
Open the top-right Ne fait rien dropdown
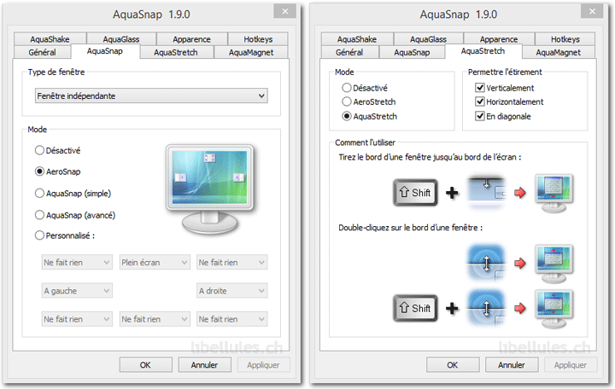click(231, 263)
